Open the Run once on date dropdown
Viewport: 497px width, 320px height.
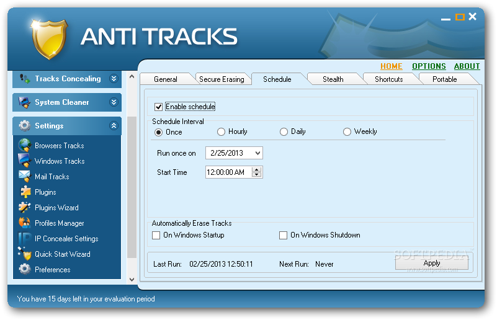[x=257, y=153]
